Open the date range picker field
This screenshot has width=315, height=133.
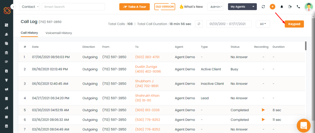pyautogui.click(x=229, y=24)
